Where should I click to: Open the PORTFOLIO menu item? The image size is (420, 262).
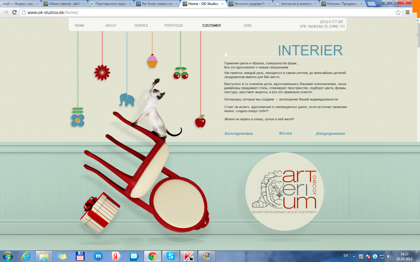(174, 26)
